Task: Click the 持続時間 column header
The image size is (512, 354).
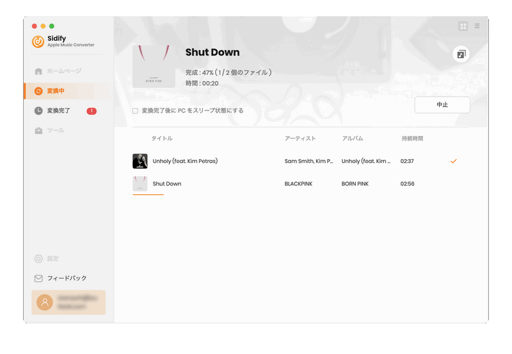Action: point(412,139)
